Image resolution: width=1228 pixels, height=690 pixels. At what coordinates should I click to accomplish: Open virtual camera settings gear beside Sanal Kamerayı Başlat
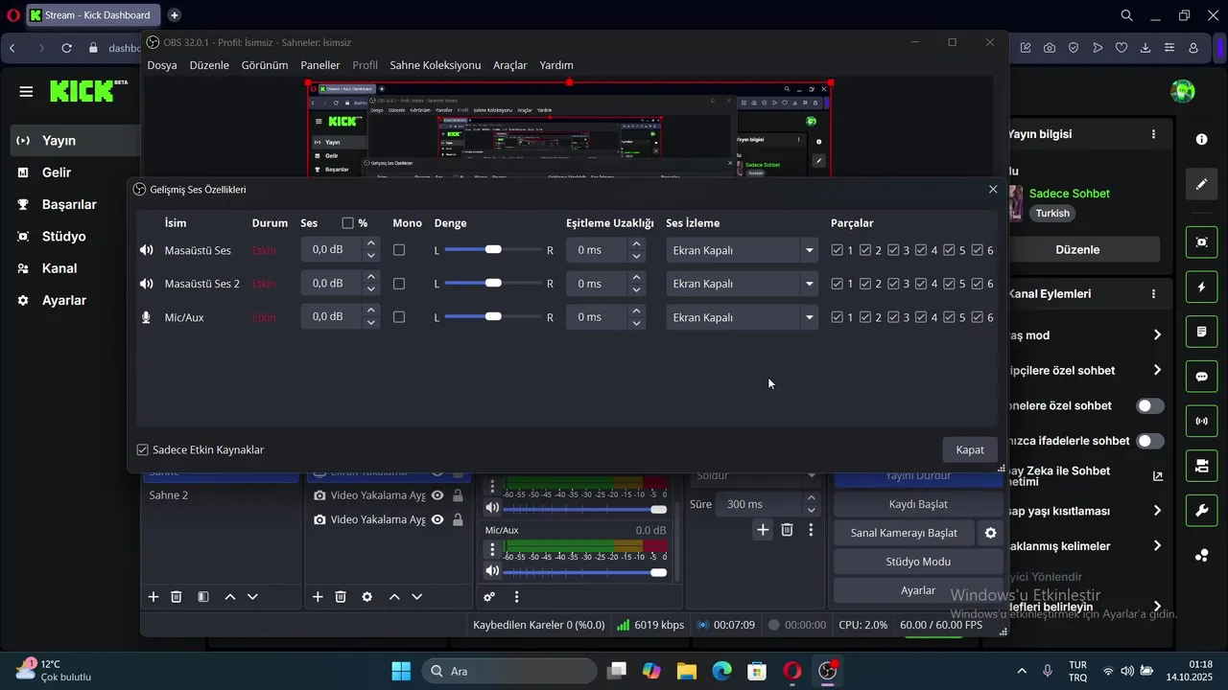pyautogui.click(x=990, y=533)
